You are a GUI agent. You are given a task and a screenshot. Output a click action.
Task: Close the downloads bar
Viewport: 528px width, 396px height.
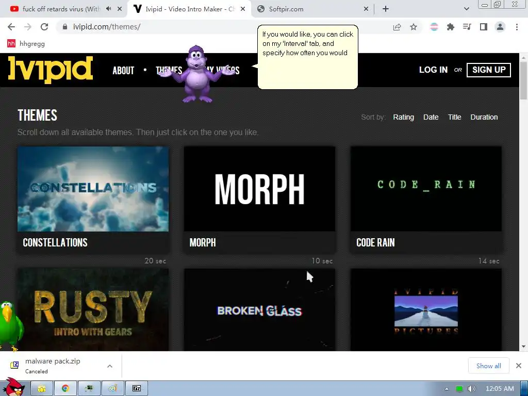pos(519,366)
